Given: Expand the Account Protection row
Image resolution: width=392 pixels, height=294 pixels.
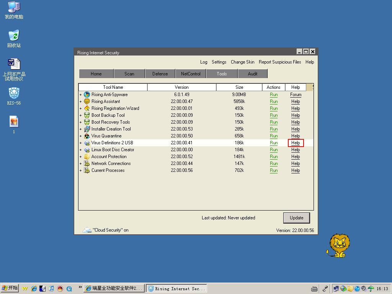Looking at the screenshot, I should pyautogui.click(x=80, y=157).
